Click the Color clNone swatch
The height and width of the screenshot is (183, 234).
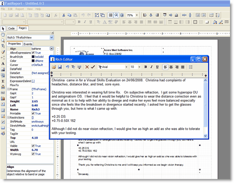pyautogui.click(x=33, y=61)
